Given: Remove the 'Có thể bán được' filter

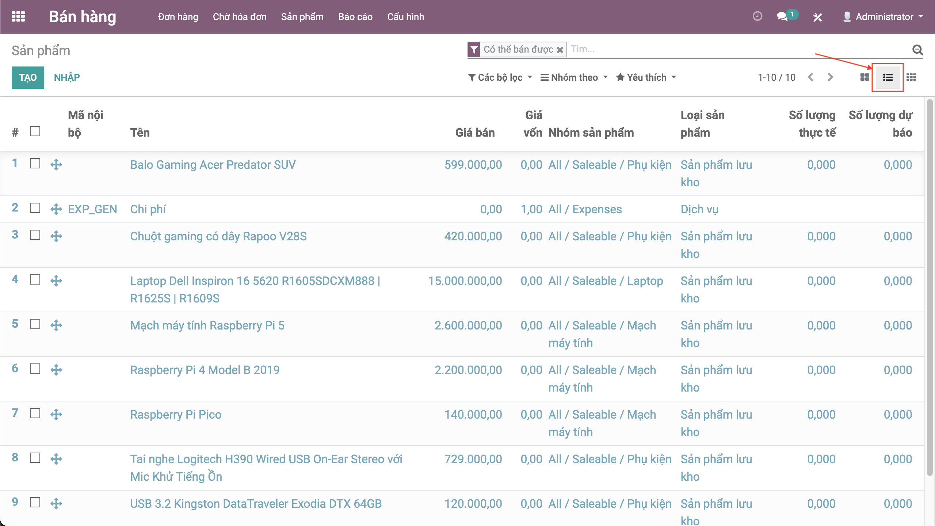Looking at the screenshot, I should (x=560, y=50).
